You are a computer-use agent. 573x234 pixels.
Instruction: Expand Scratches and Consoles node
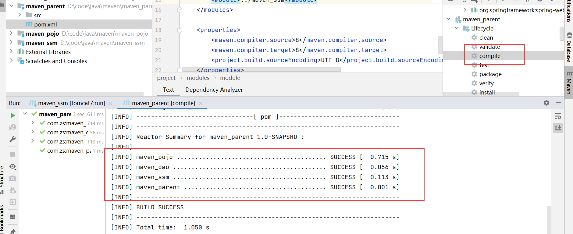click(x=11, y=61)
